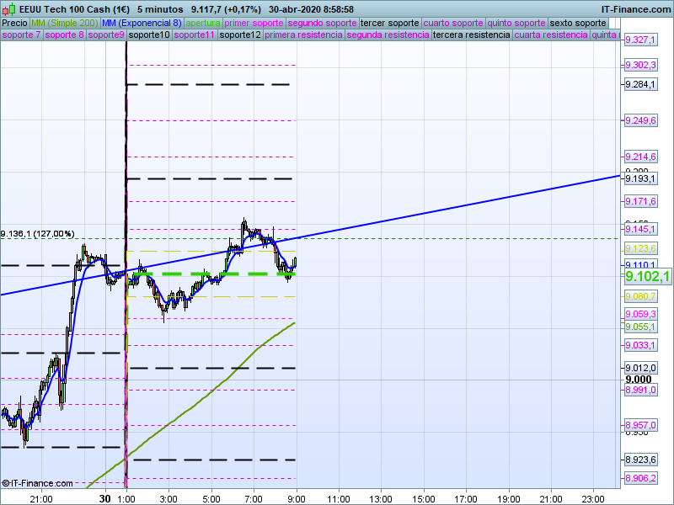Select the soporte11 label
The height and width of the screenshot is (505, 674).
point(195,35)
